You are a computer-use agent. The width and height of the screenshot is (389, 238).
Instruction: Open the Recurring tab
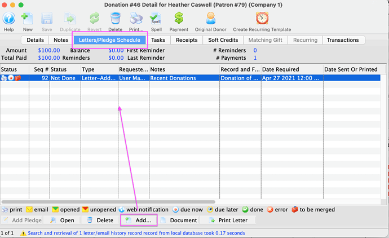click(305, 40)
